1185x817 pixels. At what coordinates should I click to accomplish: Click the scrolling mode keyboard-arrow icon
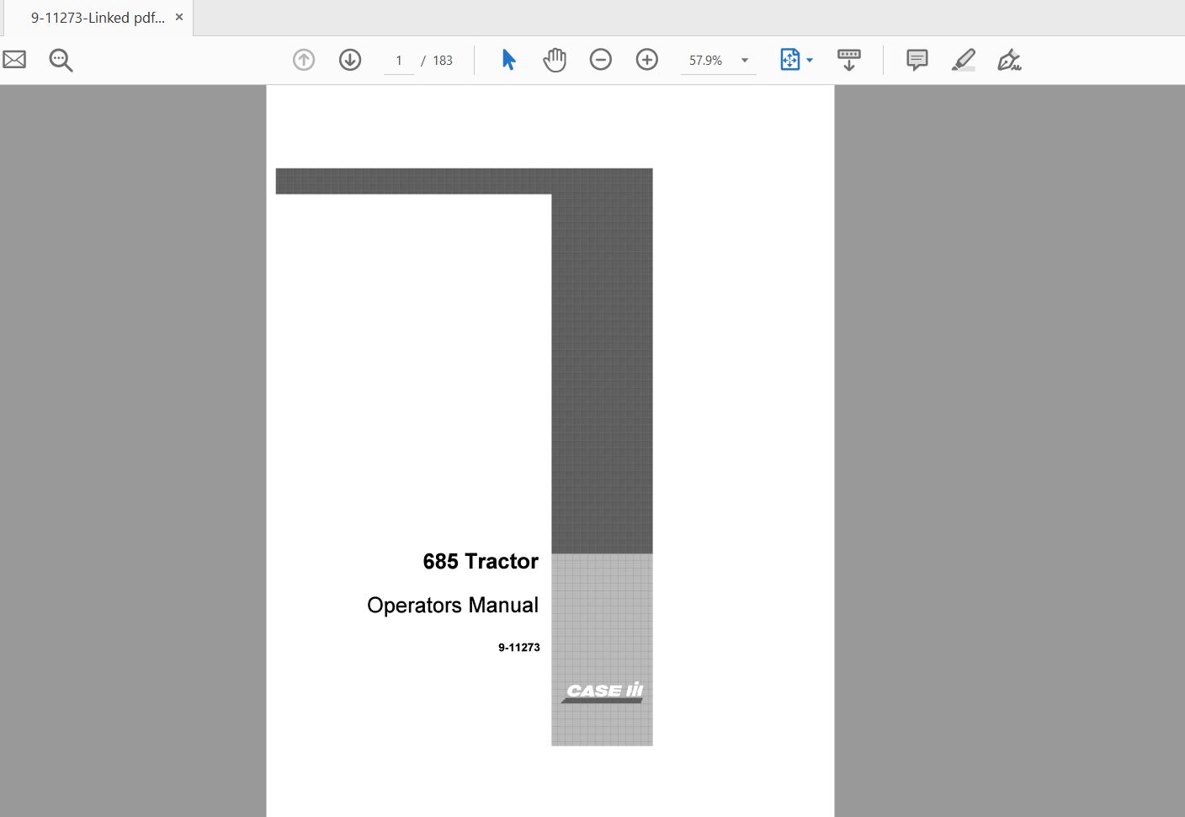click(x=849, y=60)
